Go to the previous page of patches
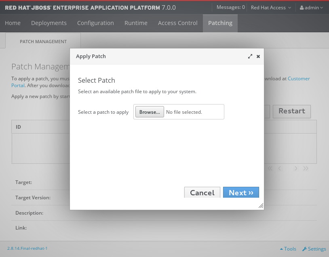 [279, 169]
